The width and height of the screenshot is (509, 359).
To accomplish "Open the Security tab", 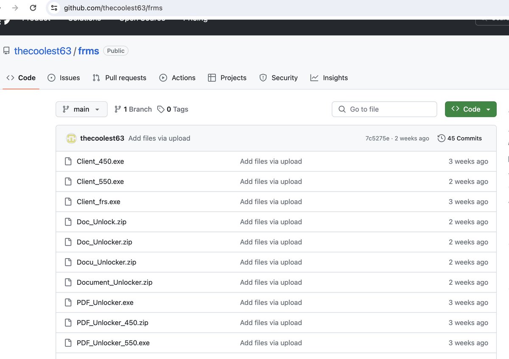I will [278, 78].
